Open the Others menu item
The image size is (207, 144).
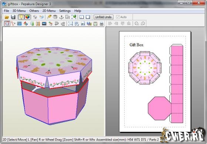click(34, 11)
